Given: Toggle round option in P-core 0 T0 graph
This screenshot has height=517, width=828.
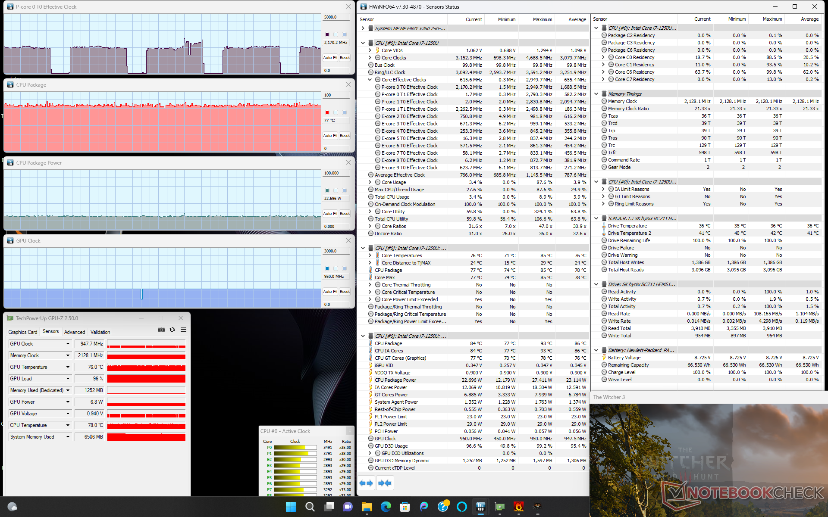Looking at the screenshot, I should coord(336,34).
